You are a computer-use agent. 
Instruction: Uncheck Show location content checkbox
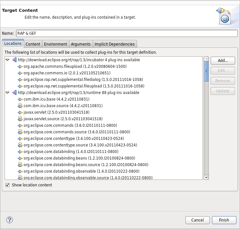pos(8,185)
